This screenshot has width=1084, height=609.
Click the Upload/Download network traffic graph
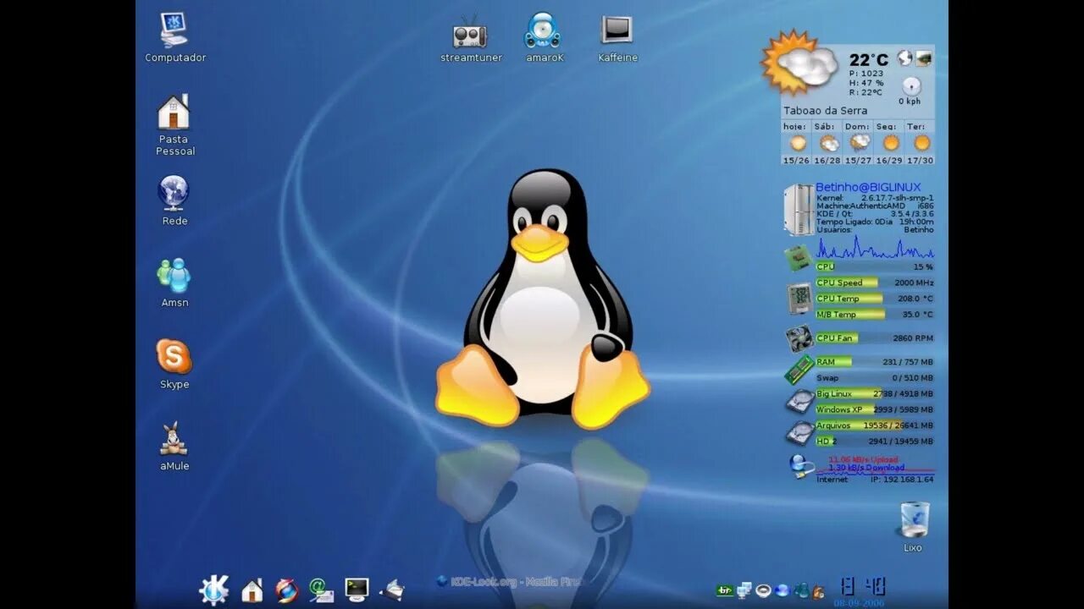(875, 464)
